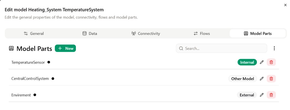Delete the TemperatureSensor model part
This screenshot has width=290, height=110.
271,62
